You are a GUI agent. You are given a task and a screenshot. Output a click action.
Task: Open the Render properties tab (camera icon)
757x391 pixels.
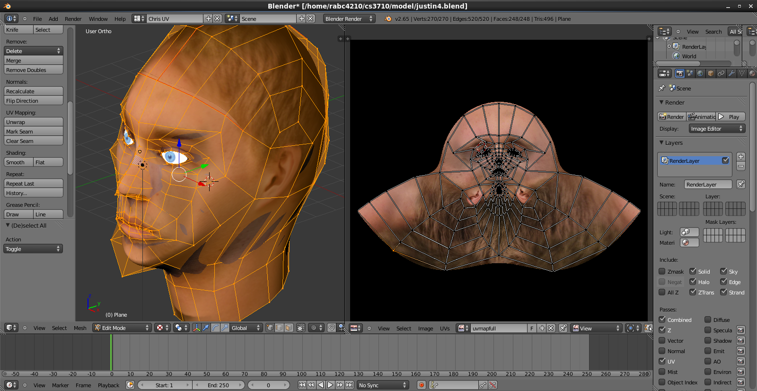680,73
